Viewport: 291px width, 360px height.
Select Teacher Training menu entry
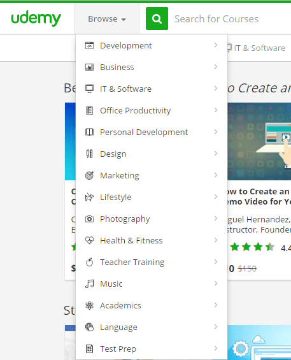click(x=152, y=262)
